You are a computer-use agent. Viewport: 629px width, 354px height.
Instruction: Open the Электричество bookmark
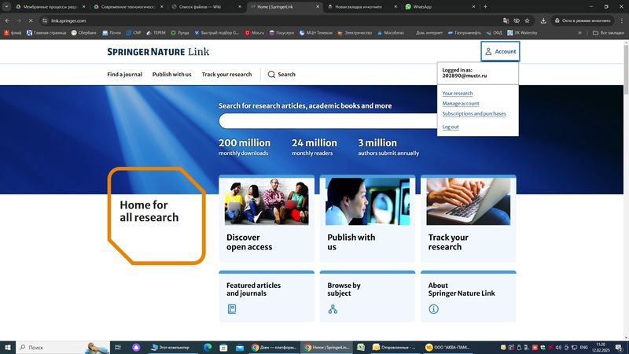[x=355, y=33]
